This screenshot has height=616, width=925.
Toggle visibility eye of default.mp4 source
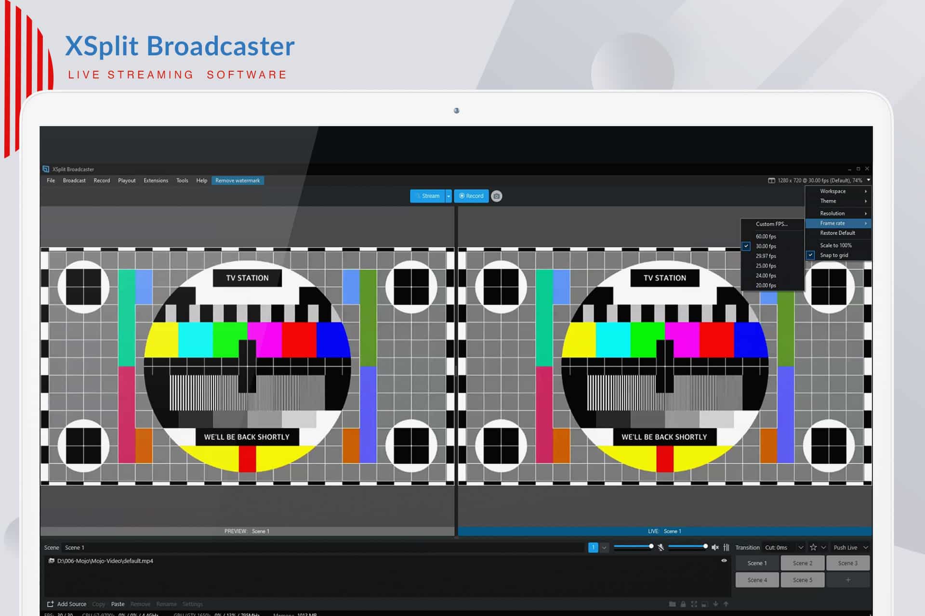coord(724,561)
